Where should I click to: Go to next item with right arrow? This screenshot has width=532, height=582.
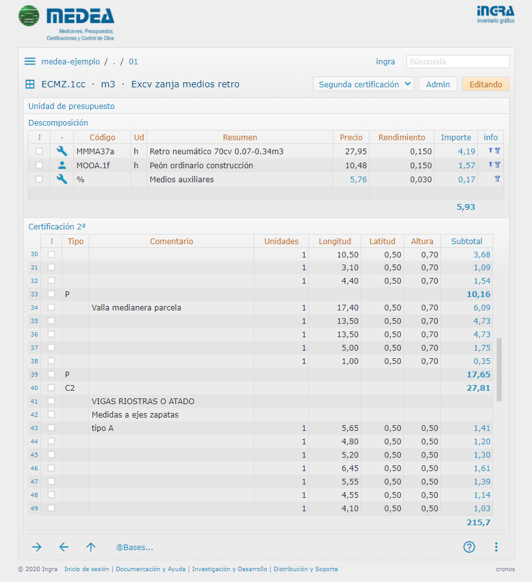coord(37,547)
